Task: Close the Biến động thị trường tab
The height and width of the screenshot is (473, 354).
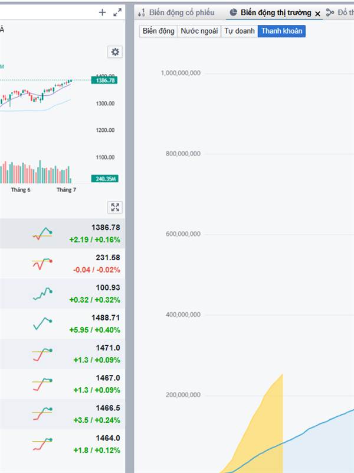Action: coord(317,13)
